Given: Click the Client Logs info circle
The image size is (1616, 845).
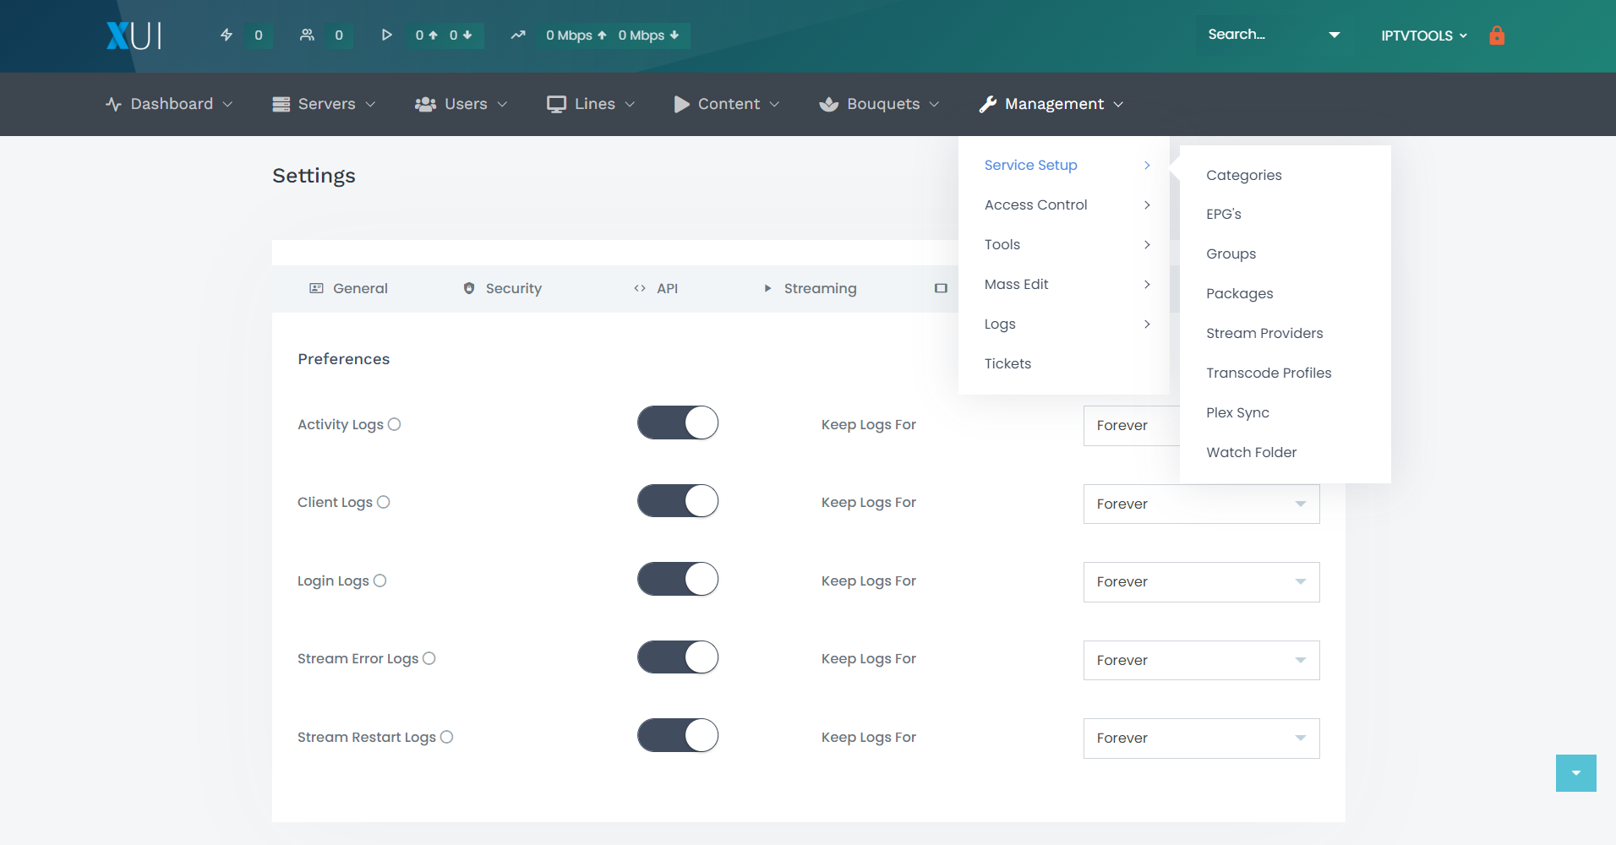Looking at the screenshot, I should (383, 502).
